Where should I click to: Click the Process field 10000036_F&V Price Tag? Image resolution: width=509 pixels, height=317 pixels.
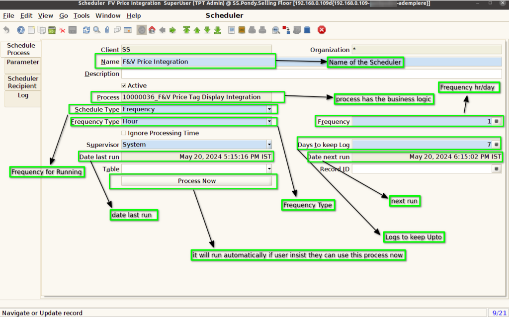coord(197,97)
